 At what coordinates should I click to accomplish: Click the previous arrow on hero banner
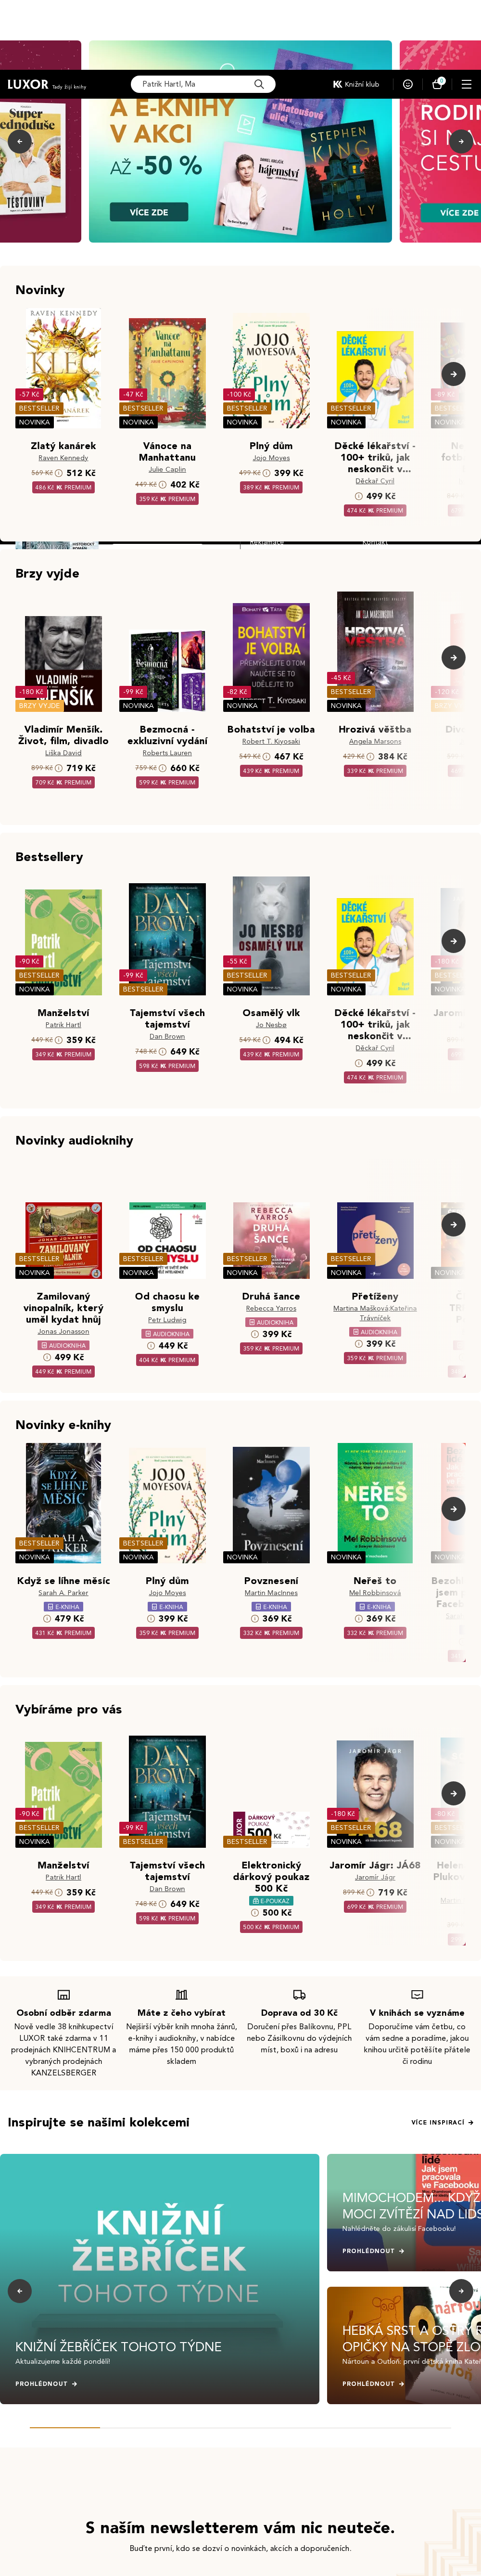tap(20, 141)
